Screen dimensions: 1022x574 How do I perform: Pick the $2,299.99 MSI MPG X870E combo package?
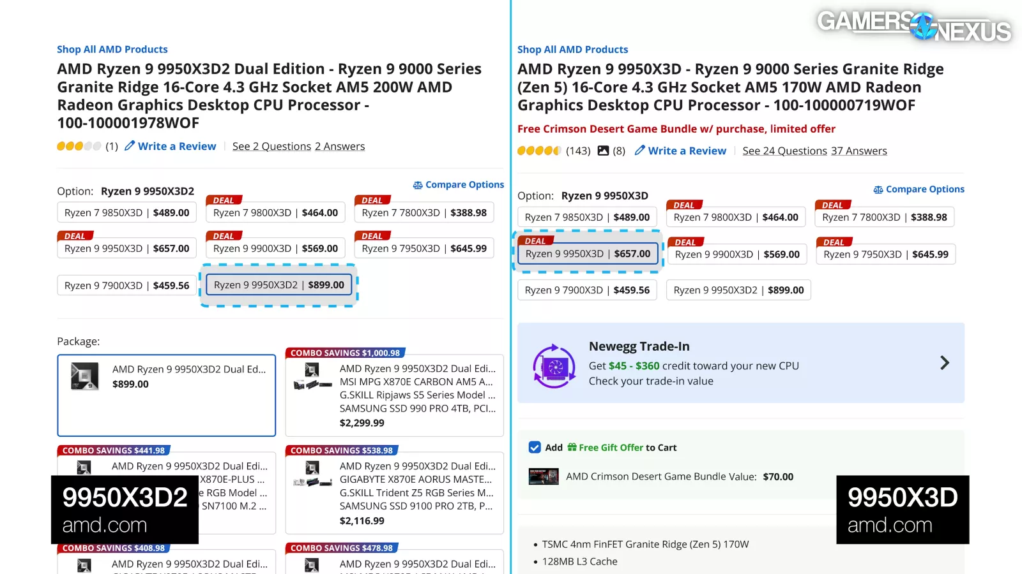394,395
